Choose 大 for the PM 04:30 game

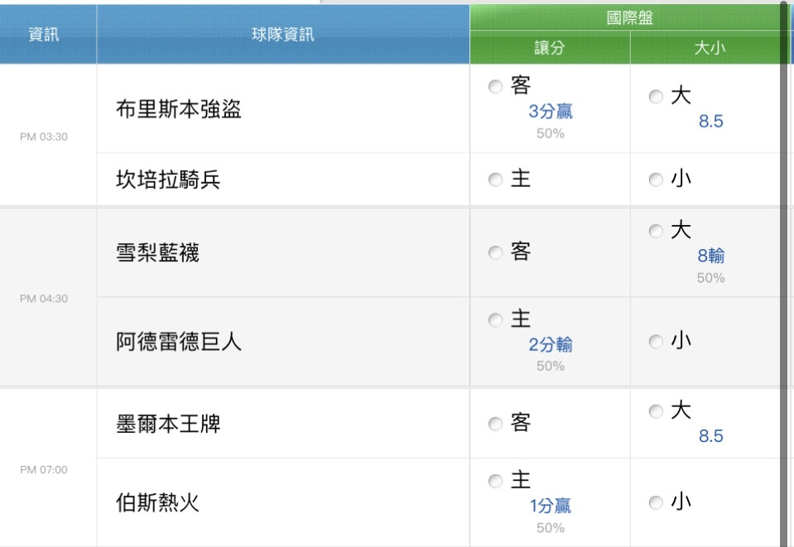tap(656, 231)
